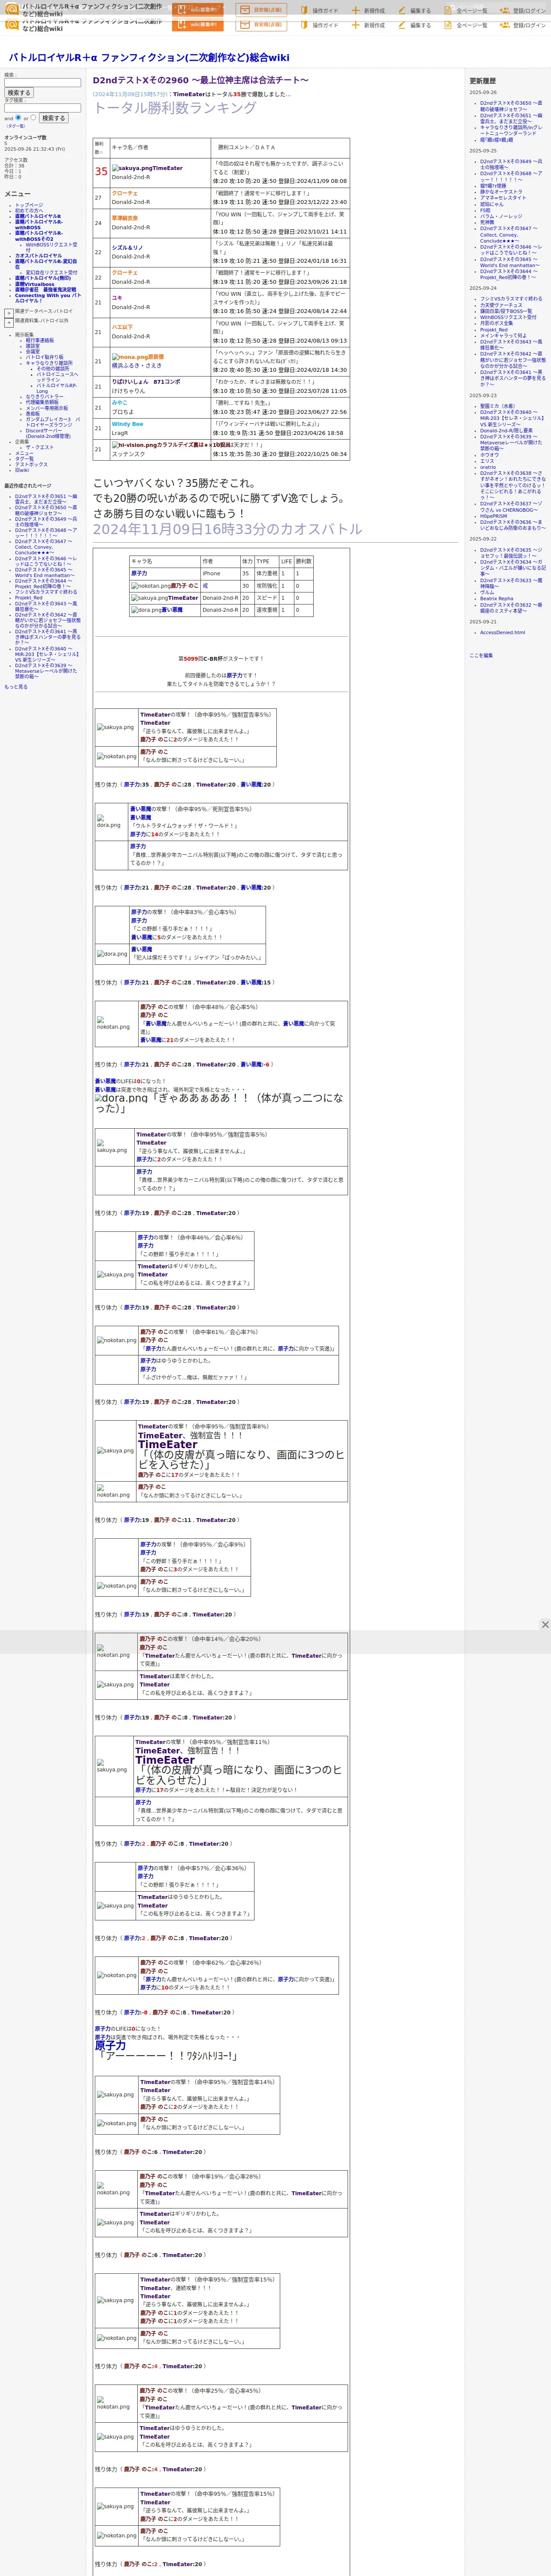Image resolution: width=551 pixels, height=2576 pixels.
Task: Open FS蚊 history link
Action: click(485, 210)
